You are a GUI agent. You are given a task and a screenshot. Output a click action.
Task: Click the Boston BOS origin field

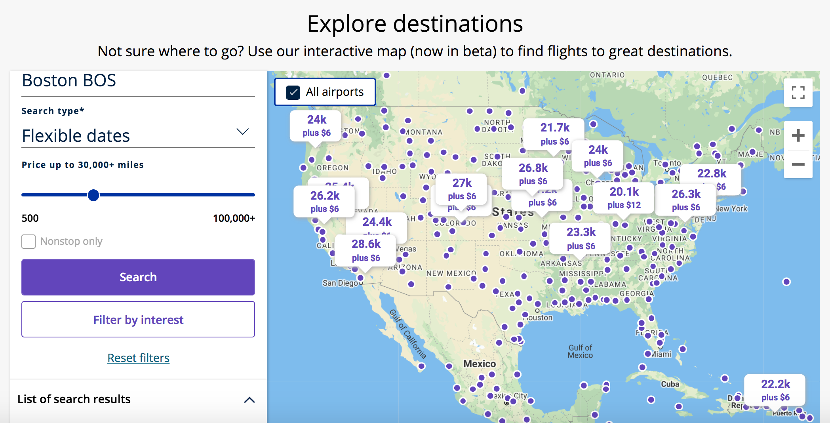(138, 82)
